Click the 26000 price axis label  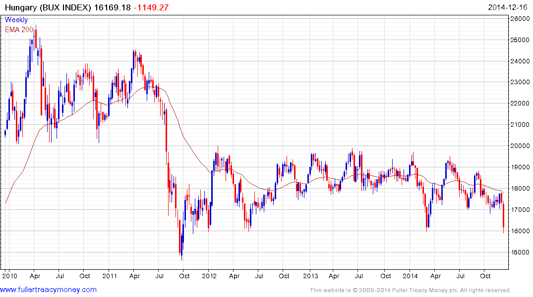tap(520, 19)
